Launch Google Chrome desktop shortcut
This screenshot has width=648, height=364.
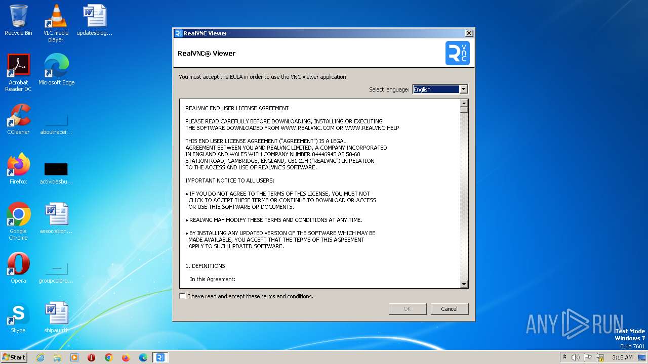coord(18,221)
